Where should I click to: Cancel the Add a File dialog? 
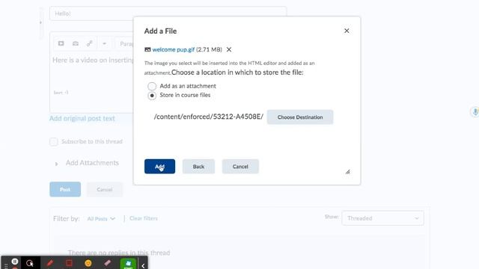coord(240,167)
